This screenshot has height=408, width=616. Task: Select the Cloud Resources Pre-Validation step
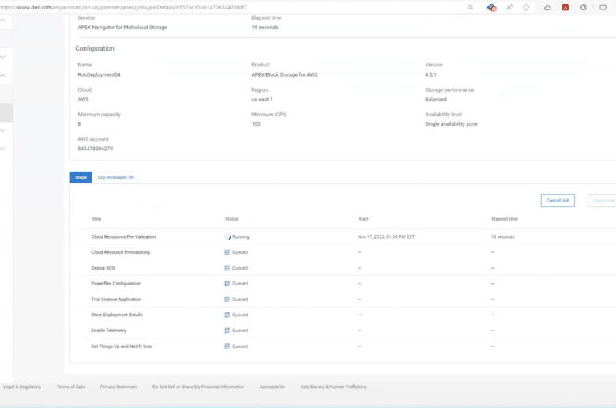point(123,237)
